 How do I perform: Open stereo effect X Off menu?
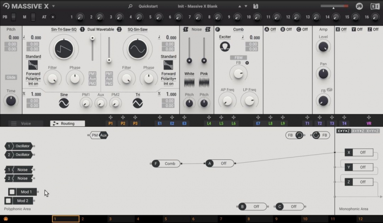[x=344, y=29]
